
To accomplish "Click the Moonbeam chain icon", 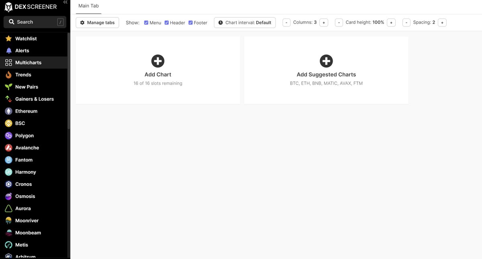I will (x=8, y=232).
